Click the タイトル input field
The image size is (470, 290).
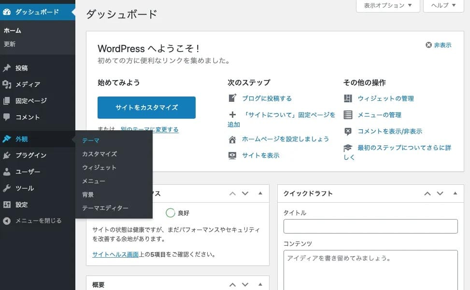pos(370,226)
